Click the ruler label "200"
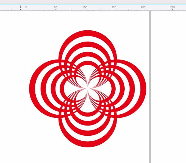This screenshot has width=186, height=163. click(x=143, y=7)
